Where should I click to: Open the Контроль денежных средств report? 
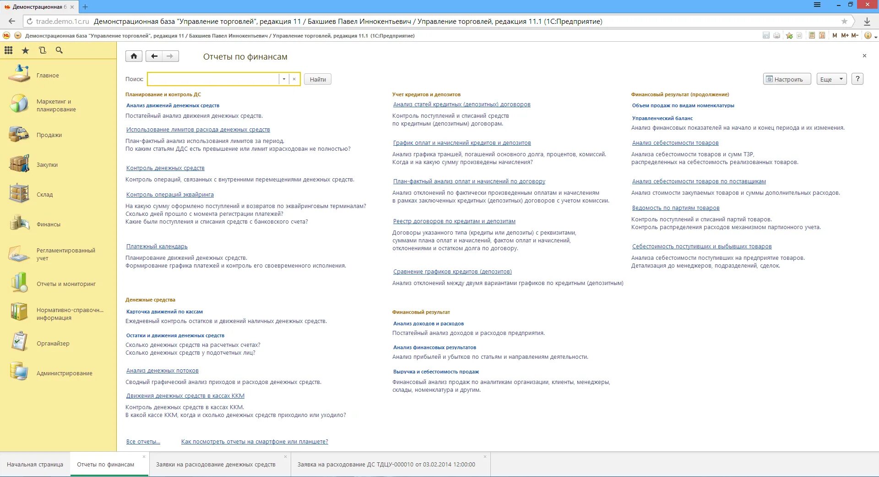pyautogui.click(x=165, y=168)
